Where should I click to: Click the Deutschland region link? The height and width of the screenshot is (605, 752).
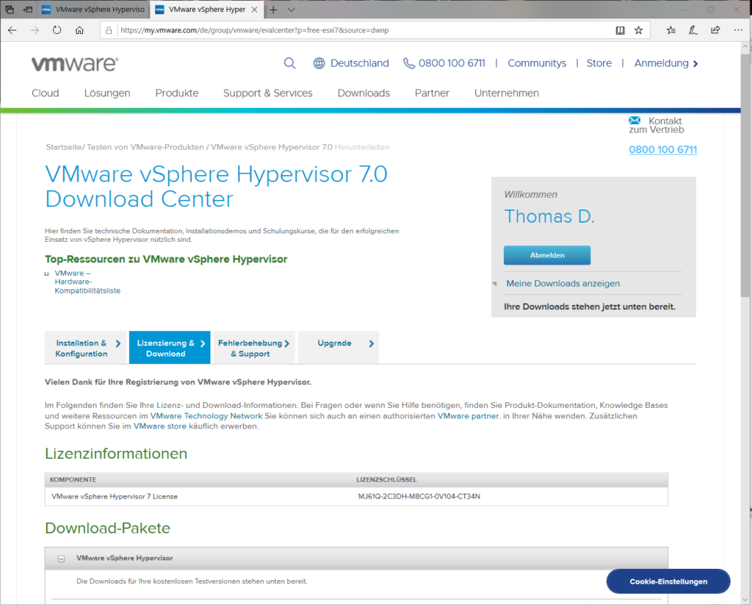pyautogui.click(x=360, y=63)
